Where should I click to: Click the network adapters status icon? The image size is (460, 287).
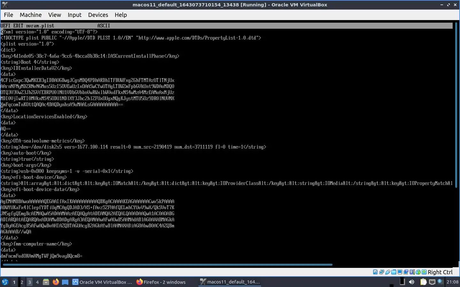pyautogui.click(x=381, y=272)
